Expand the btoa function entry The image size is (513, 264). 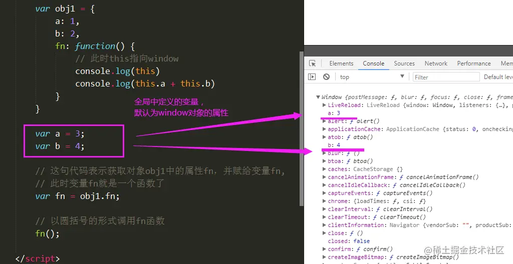coord(324,161)
